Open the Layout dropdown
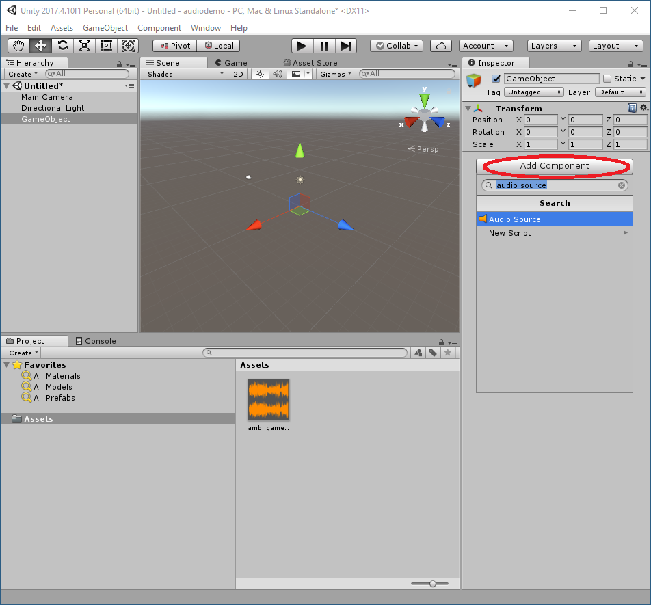This screenshot has height=605, width=651. (615, 46)
